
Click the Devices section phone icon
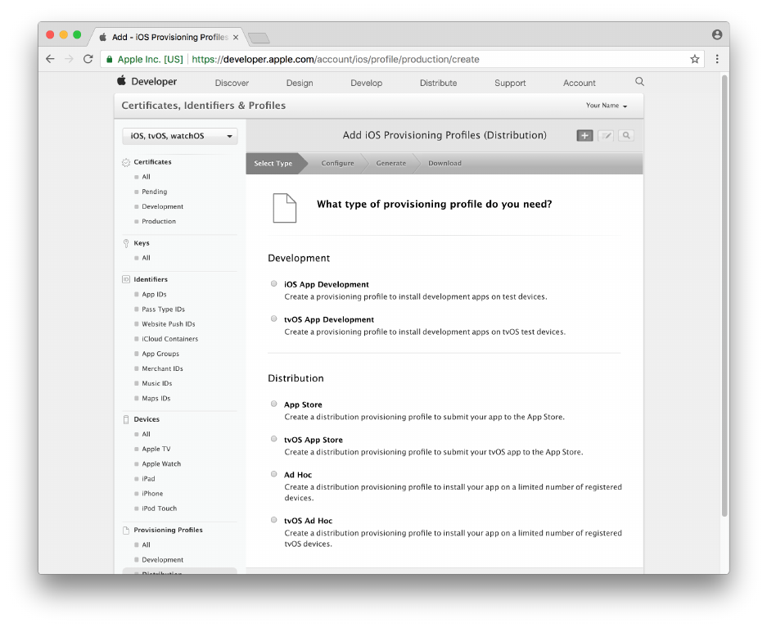coord(126,420)
